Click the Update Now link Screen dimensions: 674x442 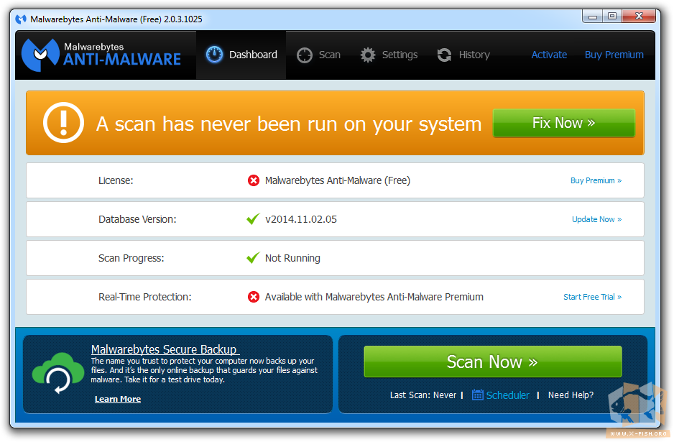596,219
